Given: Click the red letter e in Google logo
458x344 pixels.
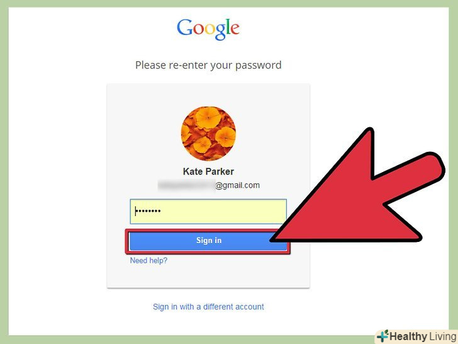Looking at the screenshot, I should (x=235, y=29).
